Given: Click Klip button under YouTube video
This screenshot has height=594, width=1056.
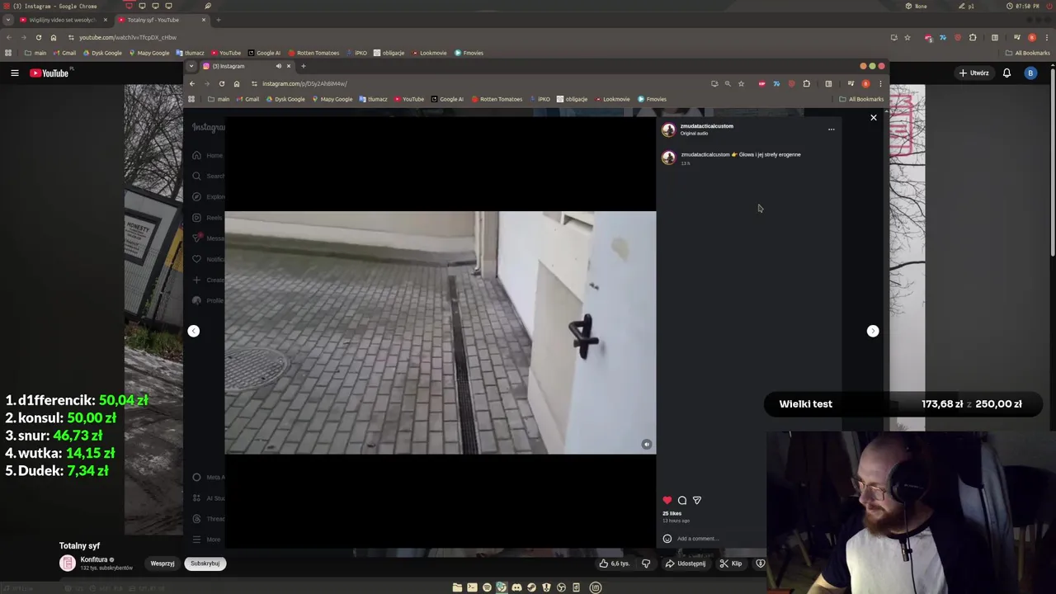Looking at the screenshot, I should pyautogui.click(x=731, y=563).
